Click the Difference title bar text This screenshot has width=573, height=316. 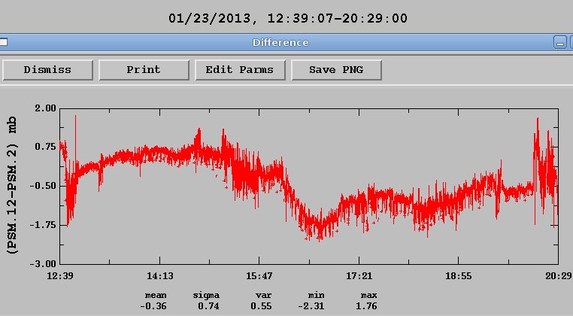click(280, 42)
